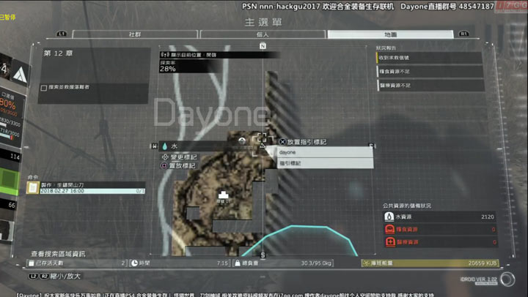Click the 水資源 value 2120
528x297 pixels.
point(488,217)
